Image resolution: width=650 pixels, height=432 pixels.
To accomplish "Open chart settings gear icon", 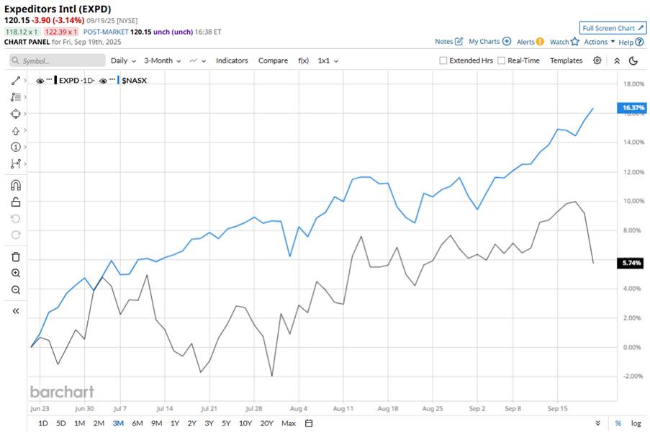I will tap(597, 60).
